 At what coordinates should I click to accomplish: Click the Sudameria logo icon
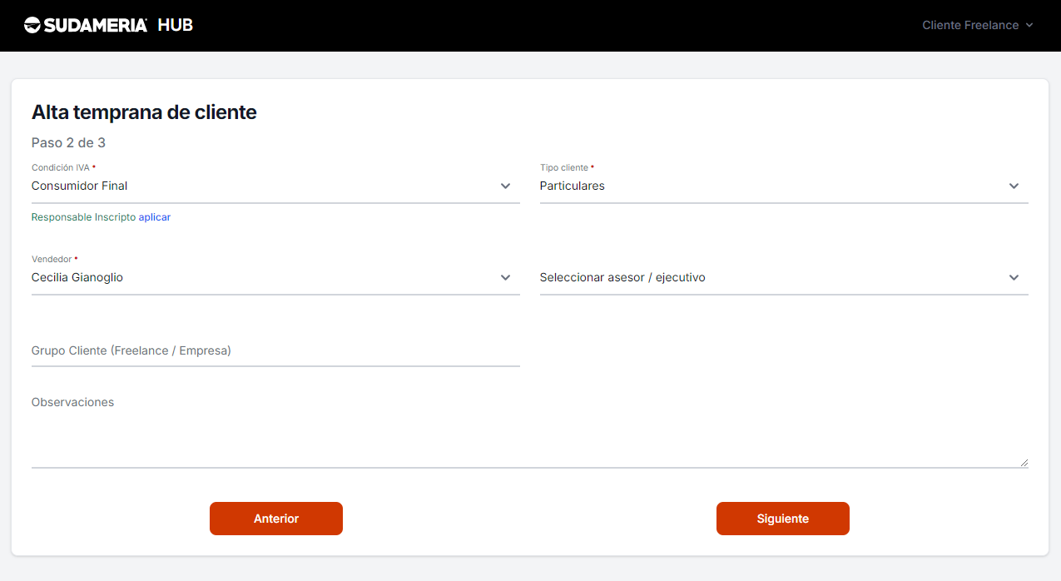pos(32,25)
